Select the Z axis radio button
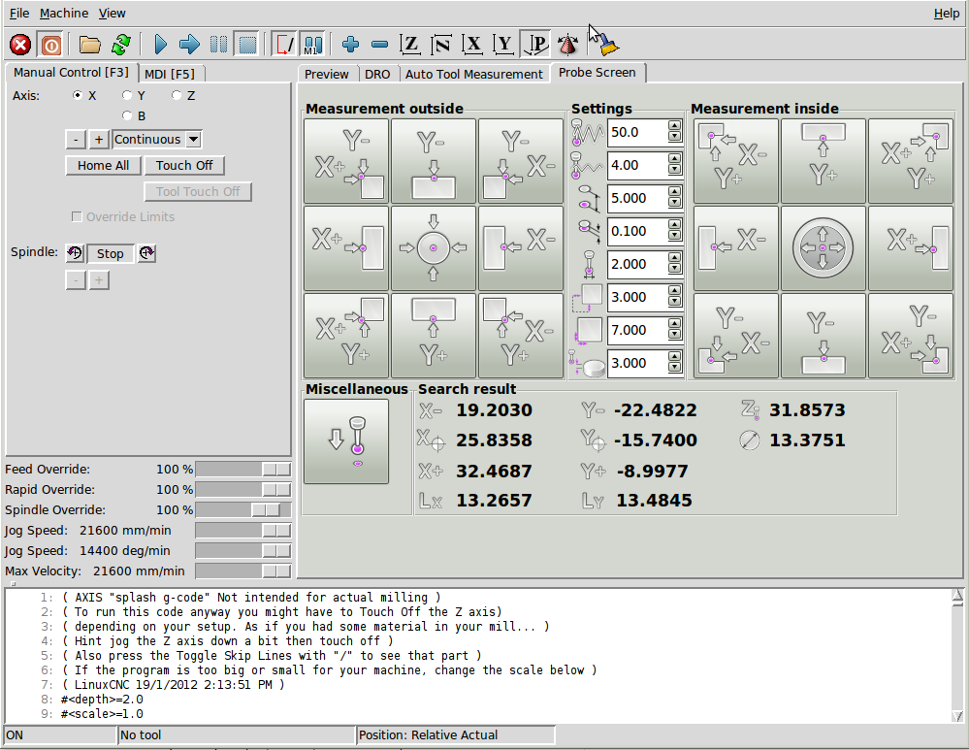 click(x=177, y=96)
